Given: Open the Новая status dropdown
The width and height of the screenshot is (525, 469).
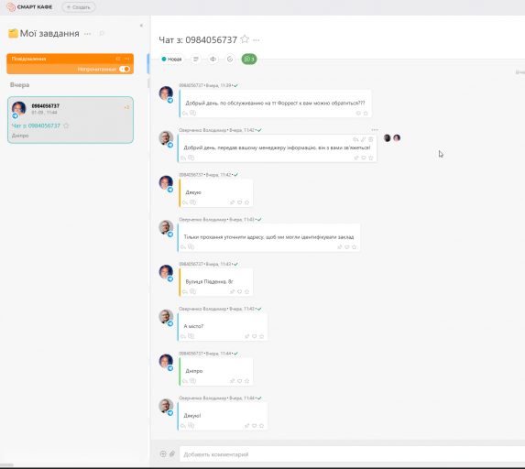Looking at the screenshot, I should (x=171, y=60).
